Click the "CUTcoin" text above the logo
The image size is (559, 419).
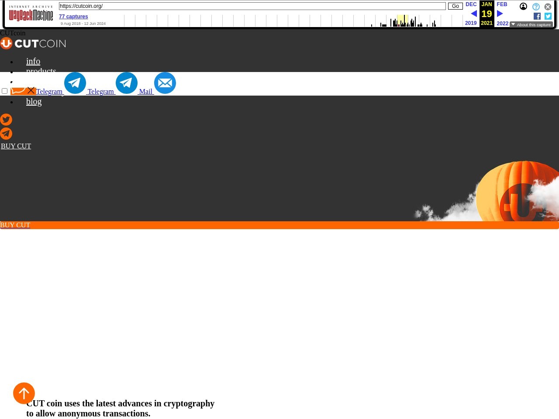[x=13, y=33]
